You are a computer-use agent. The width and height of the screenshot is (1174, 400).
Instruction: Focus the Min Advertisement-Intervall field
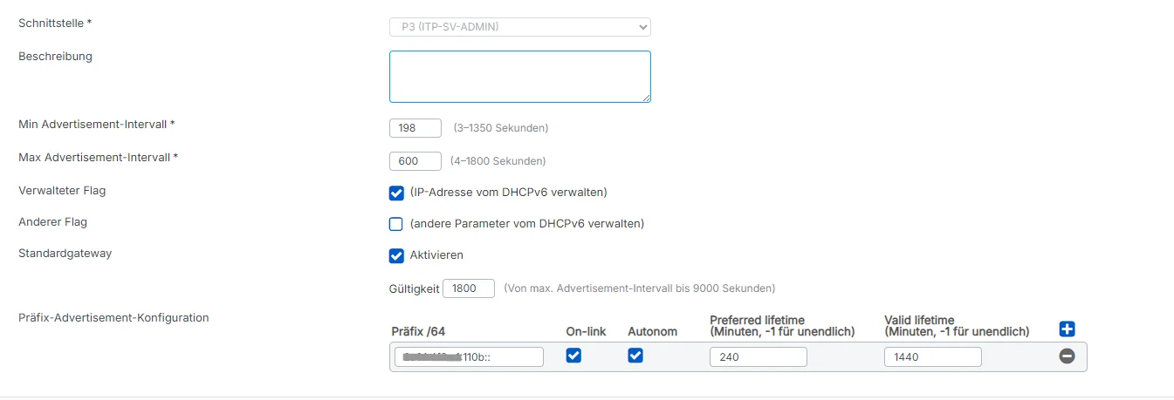[415, 128]
